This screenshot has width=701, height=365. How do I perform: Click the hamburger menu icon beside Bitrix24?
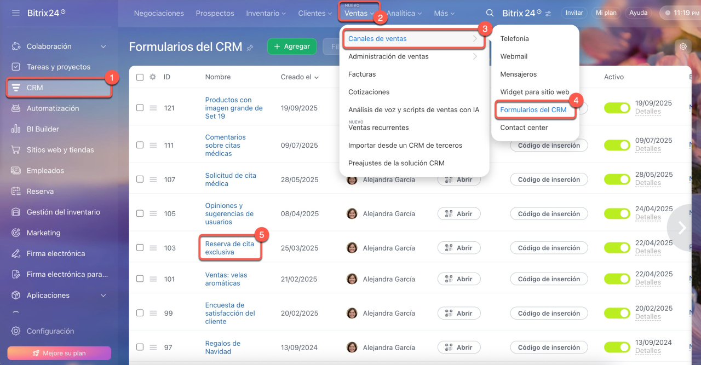coord(16,13)
